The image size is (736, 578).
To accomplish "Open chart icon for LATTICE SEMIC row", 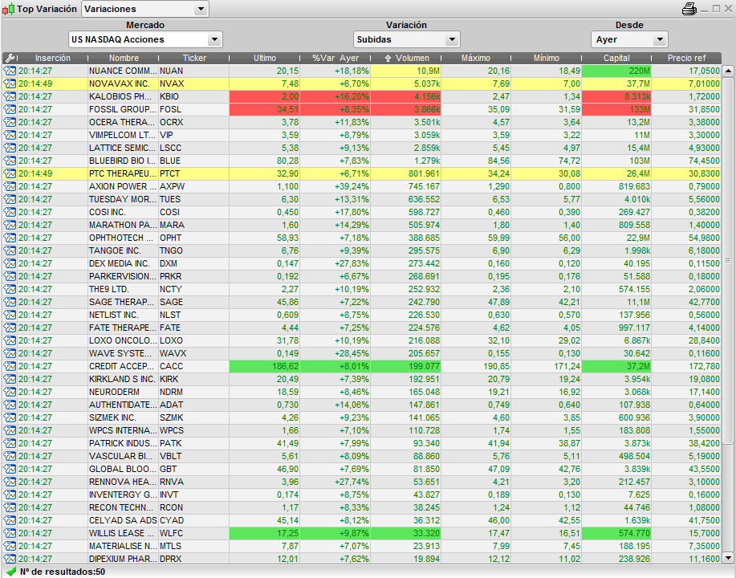I will [x=10, y=148].
